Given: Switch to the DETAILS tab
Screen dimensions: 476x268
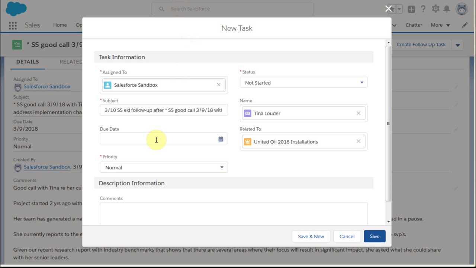Looking at the screenshot, I should [x=28, y=62].
